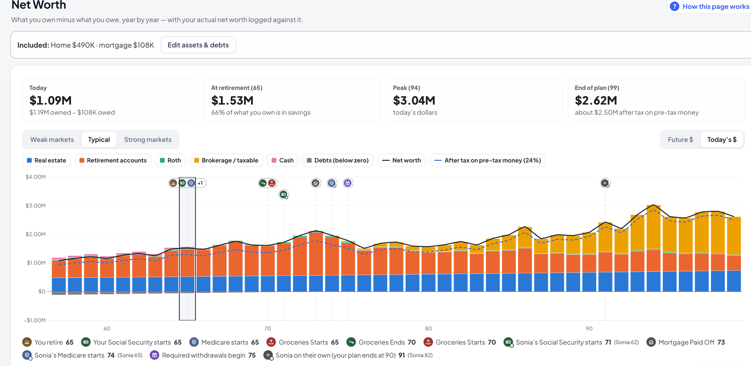The height and width of the screenshot is (366, 751).
Task: Click the $2.62M End of plan value
Action: tap(596, 100)
